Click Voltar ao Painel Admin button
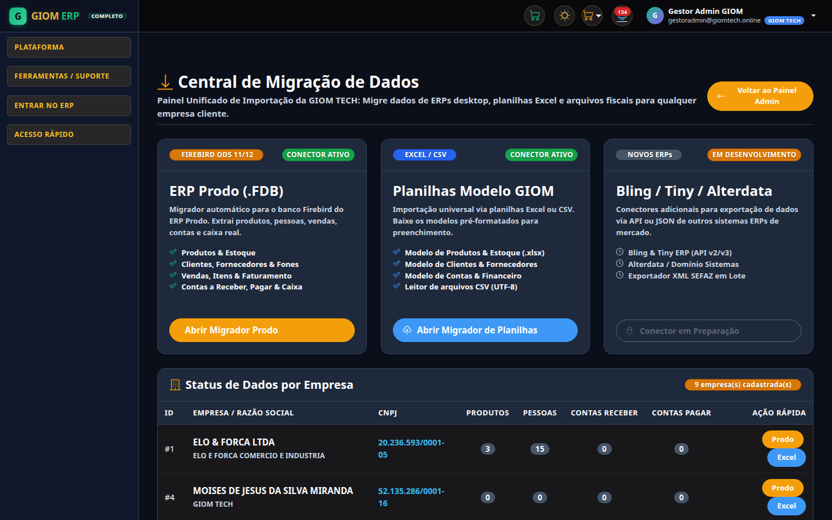 tap(760, 96)
